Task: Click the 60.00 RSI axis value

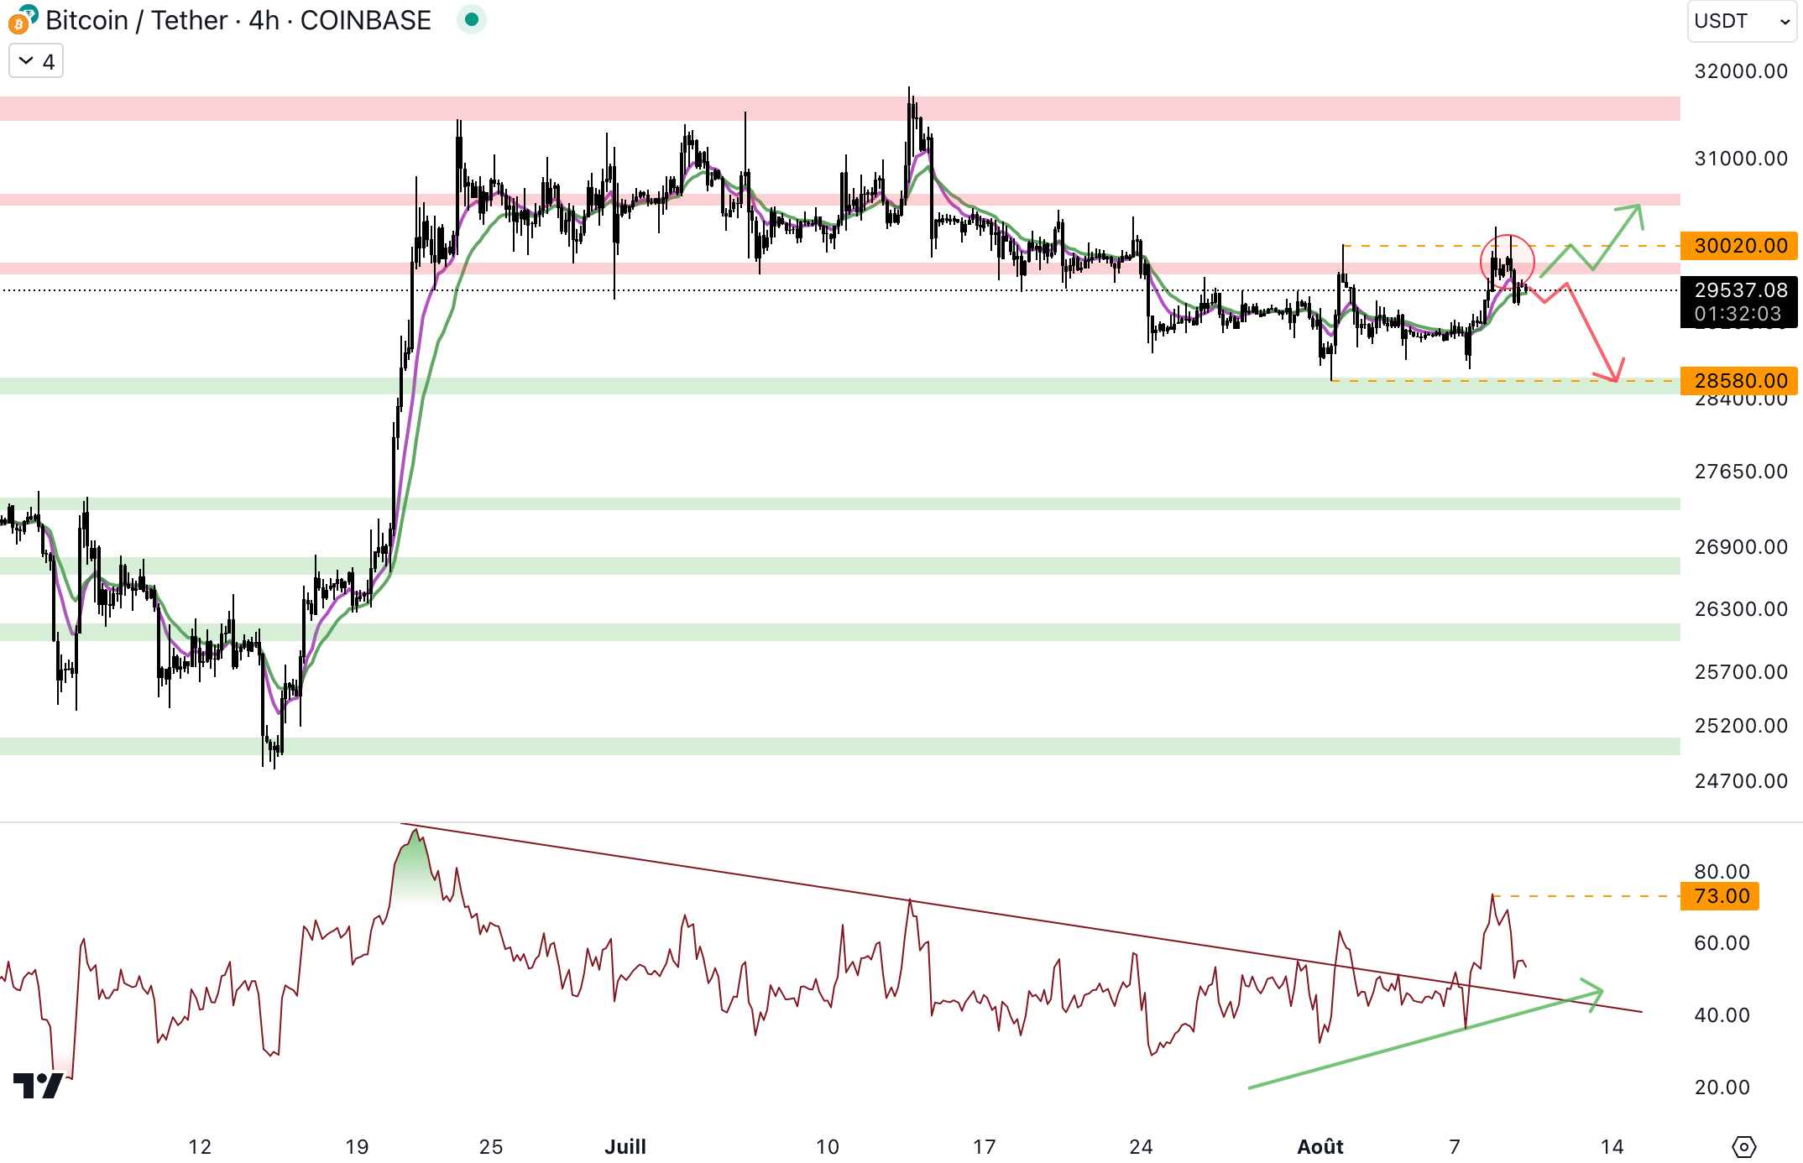Action: 1722,943
